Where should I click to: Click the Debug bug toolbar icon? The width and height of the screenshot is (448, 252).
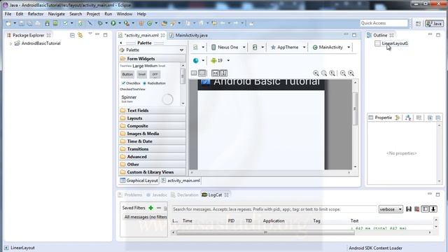coord(100,23)
